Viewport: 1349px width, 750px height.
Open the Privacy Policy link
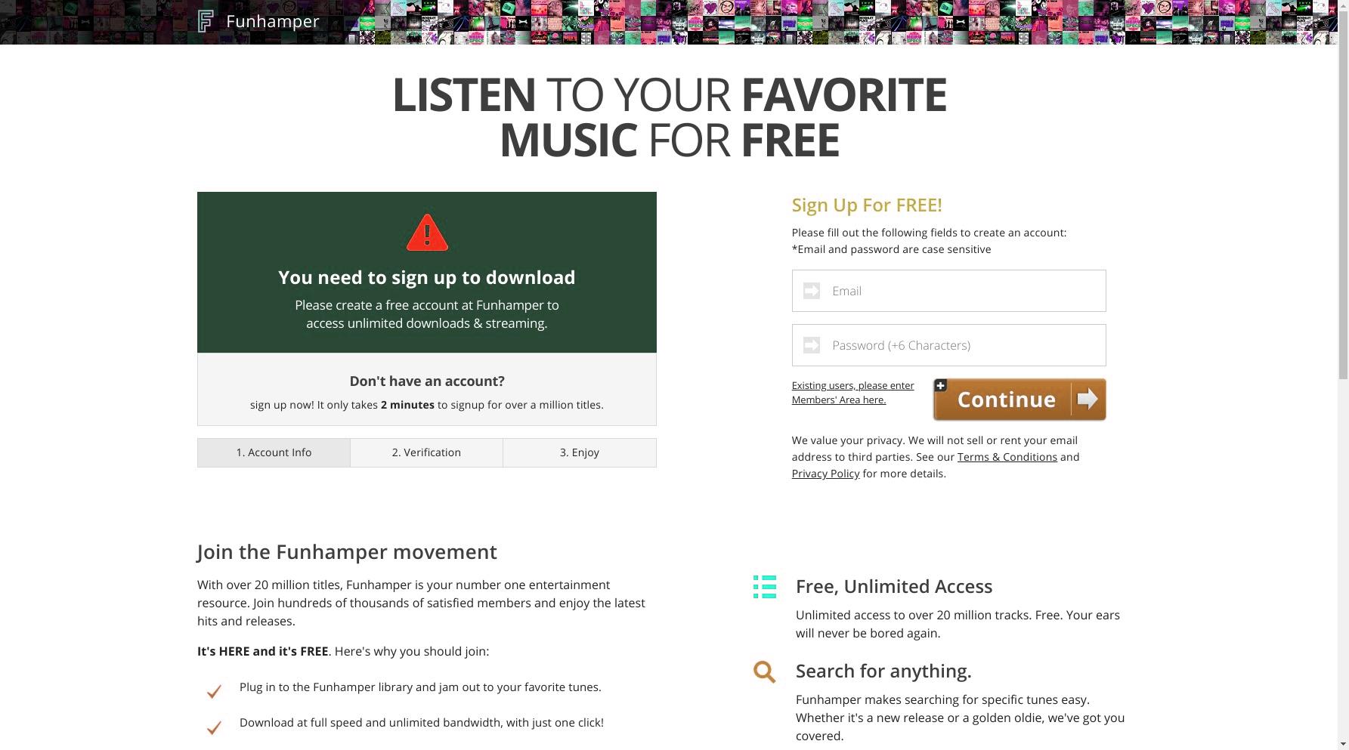tap(825, 474)
